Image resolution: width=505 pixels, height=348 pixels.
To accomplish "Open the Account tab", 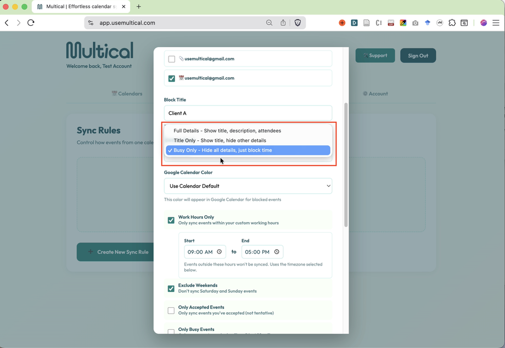I will pyautogui.click(x=375, y=94).
